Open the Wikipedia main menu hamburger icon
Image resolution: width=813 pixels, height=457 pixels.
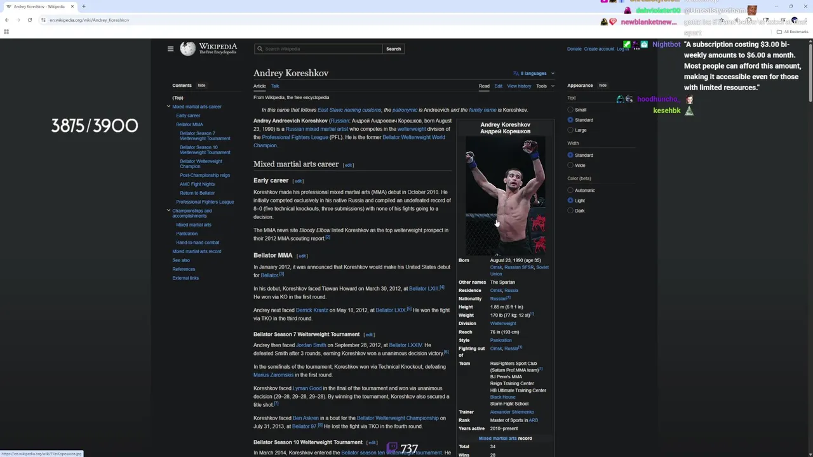tap(170, 49)
